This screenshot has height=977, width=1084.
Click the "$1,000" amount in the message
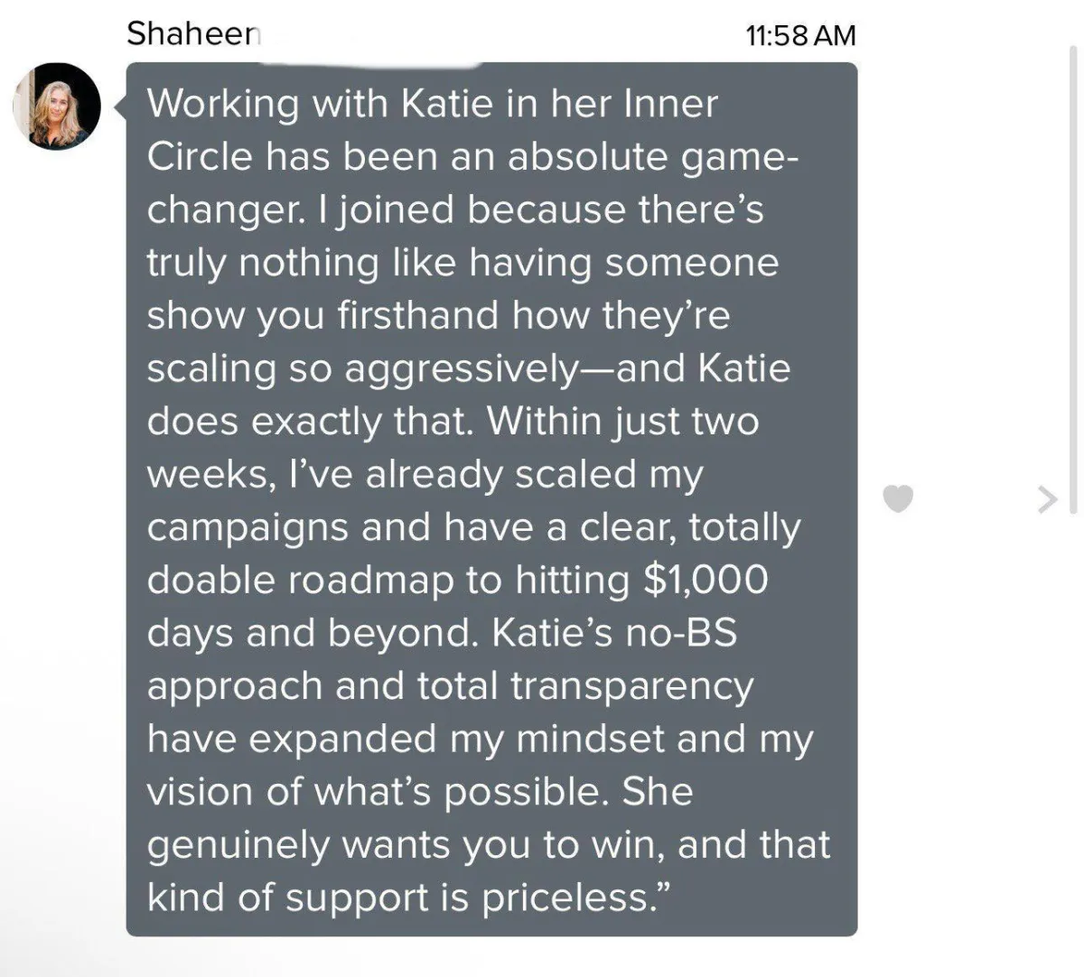pos(705,580)
